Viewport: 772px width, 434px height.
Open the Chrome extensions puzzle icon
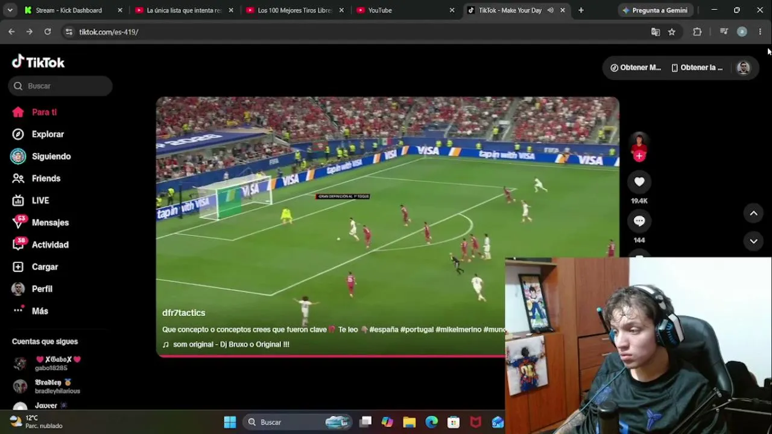697,32
